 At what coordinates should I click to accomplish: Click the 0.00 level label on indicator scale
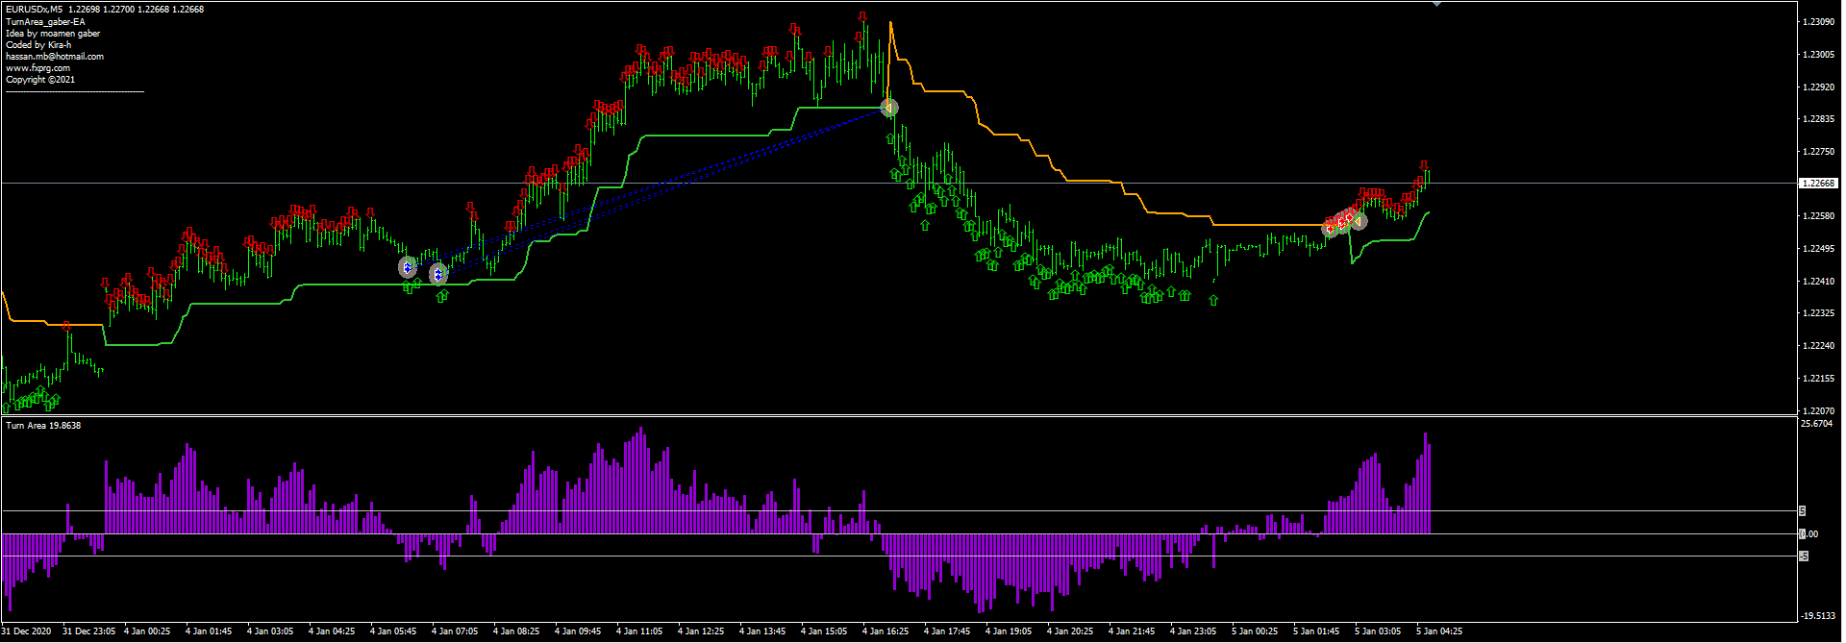1809,534
